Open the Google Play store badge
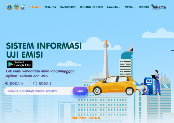 (x=20, y=64)
